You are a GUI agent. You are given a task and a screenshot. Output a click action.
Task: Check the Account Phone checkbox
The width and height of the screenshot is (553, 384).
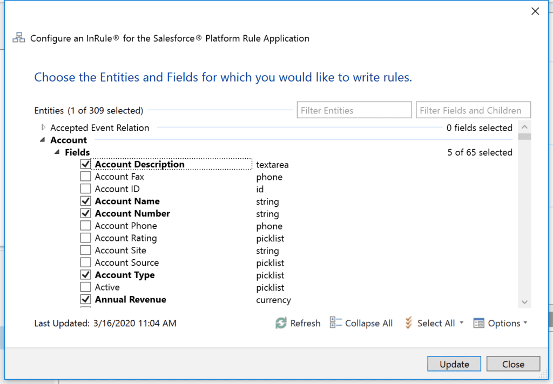tap(85, 226)
